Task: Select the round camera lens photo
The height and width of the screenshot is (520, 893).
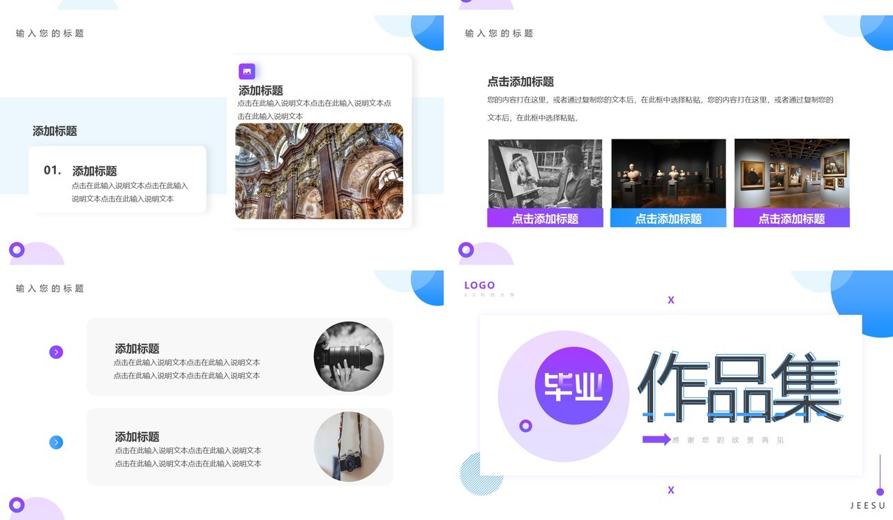Action: (349, 356)
